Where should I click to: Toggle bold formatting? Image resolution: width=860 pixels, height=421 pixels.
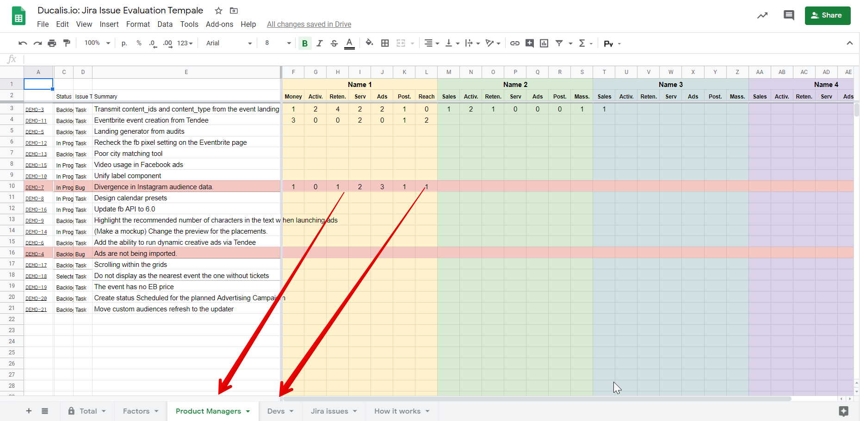point(305,43)
